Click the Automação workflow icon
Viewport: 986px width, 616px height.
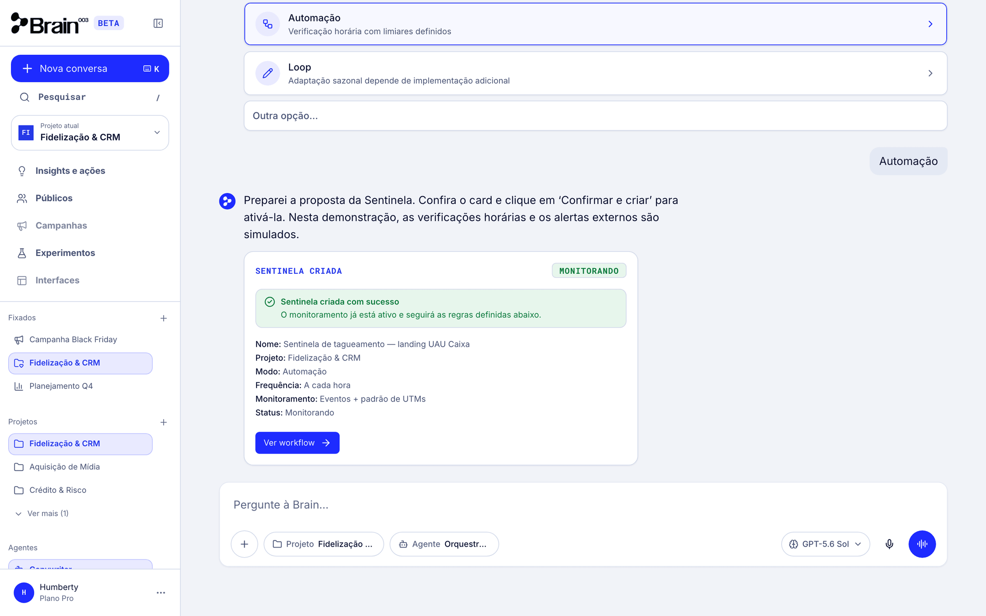coord(267,24)
